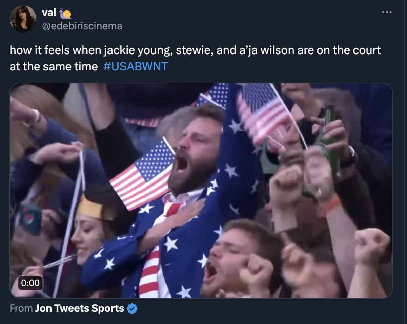Image resolution: width=407 pixels, height=324 pixels.
Task: Click the shouting man at video bottom
Action: [x=230, y=257]
